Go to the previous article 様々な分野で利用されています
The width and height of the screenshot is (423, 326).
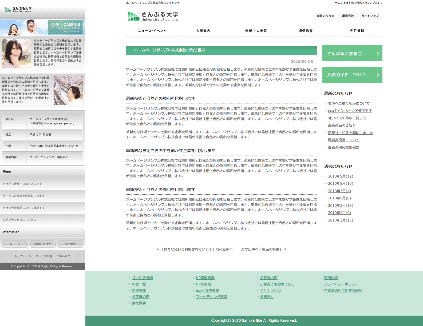[x=188, y=249]
